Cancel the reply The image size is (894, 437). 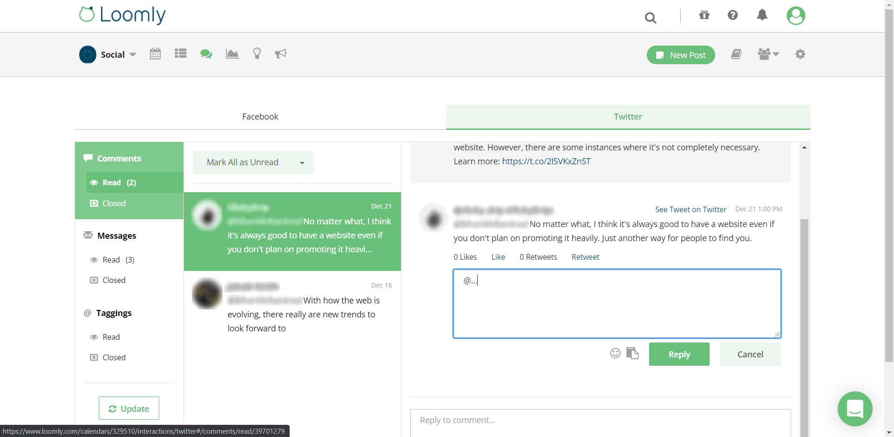pyautogui.click(x=750, y=354)
